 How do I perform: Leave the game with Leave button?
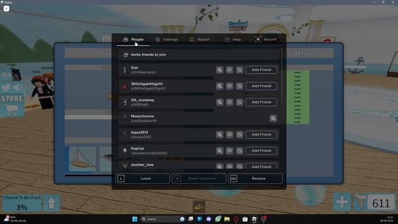pyautogui.click(x=142, y=179)
